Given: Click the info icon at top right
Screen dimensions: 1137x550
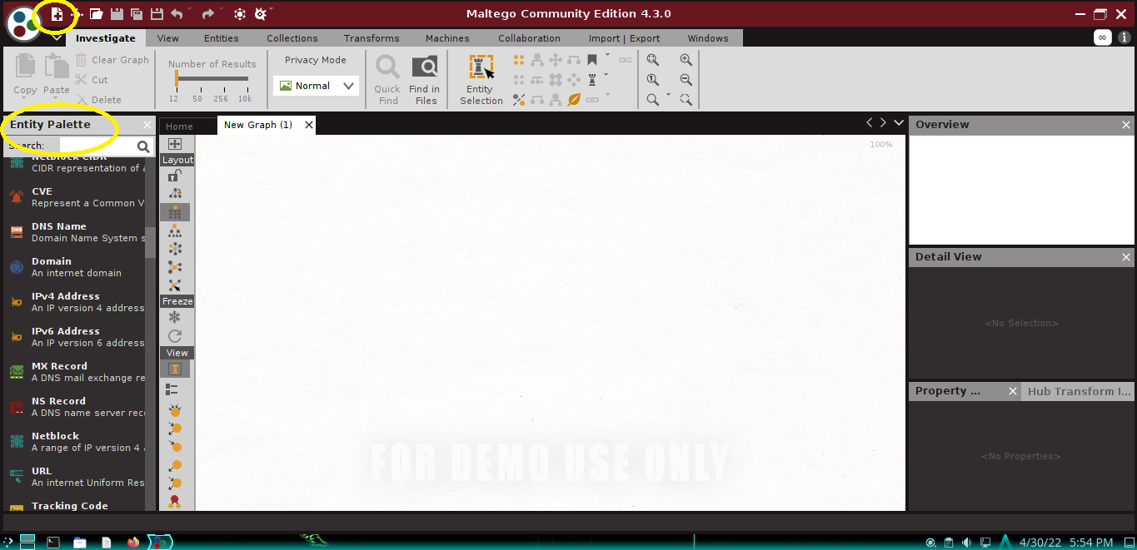Looking at the screenshot, I should coord(1123,37).
